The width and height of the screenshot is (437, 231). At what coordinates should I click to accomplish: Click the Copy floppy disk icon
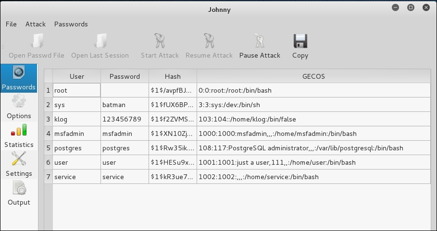click(x=300, y=42)
